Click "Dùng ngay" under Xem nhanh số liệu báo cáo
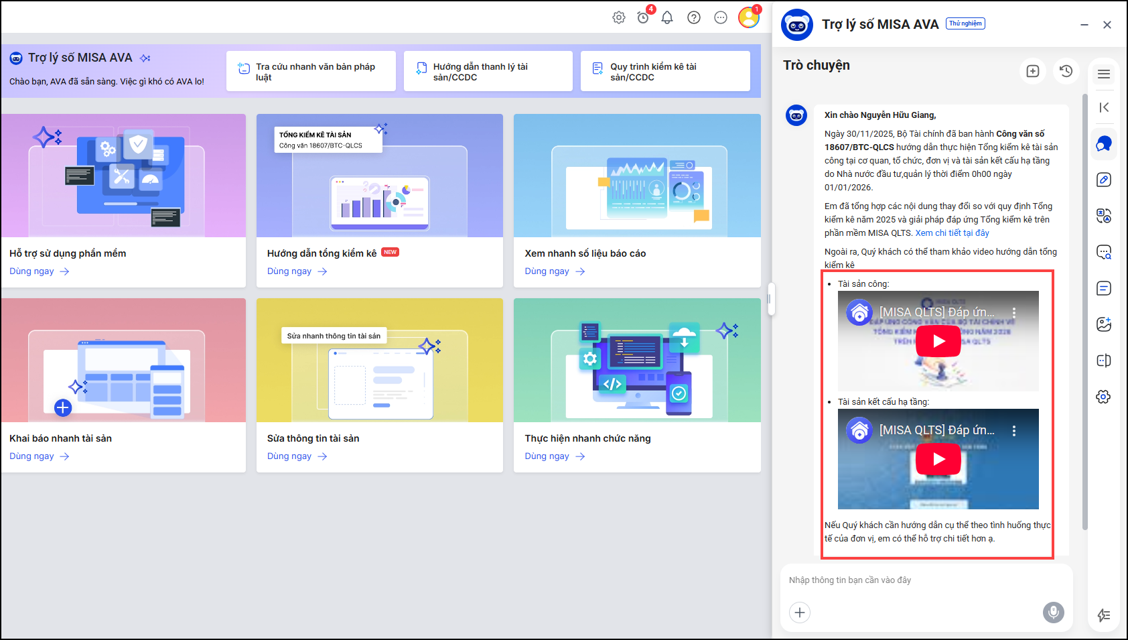Screen dimensions: 1128x640 tap(555, 271)
